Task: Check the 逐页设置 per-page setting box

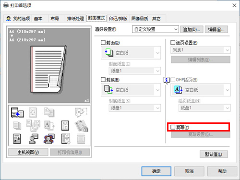Action: coord(173,43)
